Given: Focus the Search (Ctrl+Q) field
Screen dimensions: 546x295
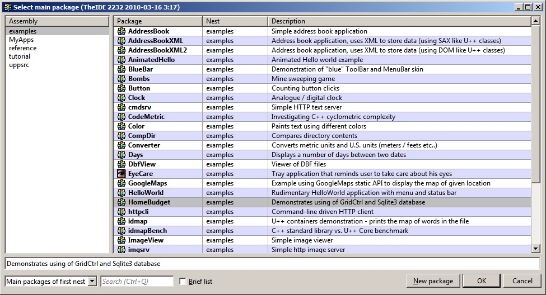Looking at the screenshot, I should [x=137, y=282].
